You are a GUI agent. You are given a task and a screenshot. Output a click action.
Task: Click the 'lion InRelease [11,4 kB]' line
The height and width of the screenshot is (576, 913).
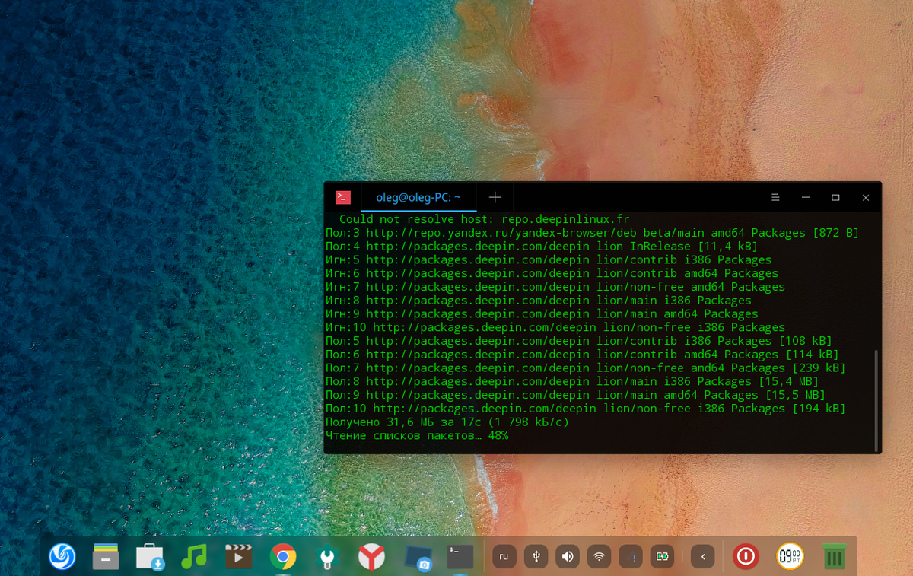coord(542,247)
